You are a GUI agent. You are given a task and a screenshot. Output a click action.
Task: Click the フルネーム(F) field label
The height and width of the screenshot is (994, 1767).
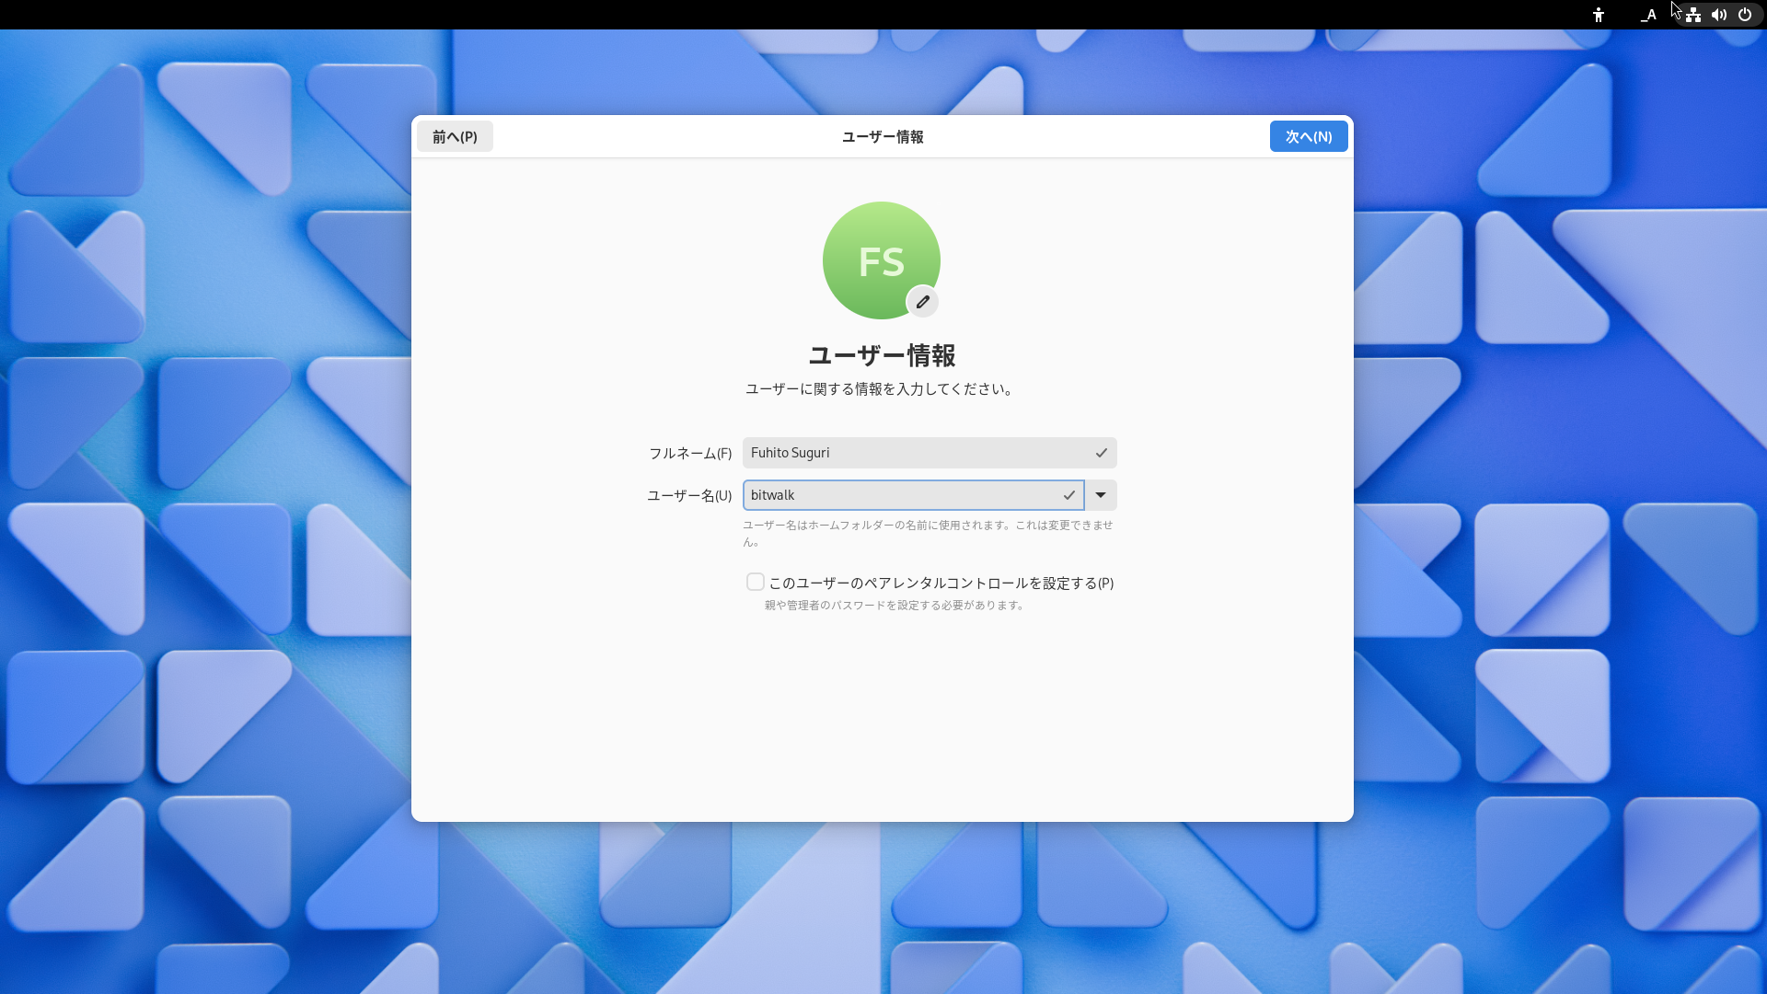[690, 453]
